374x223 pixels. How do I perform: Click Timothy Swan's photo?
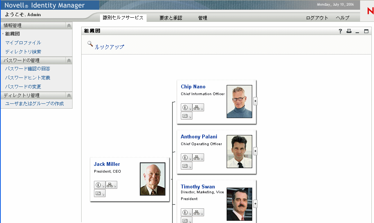point(239,204)
